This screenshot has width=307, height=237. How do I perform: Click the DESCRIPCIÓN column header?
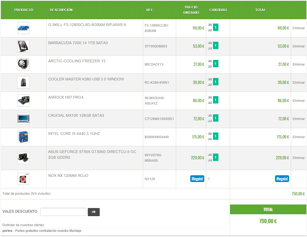click(x=61, y=10)
